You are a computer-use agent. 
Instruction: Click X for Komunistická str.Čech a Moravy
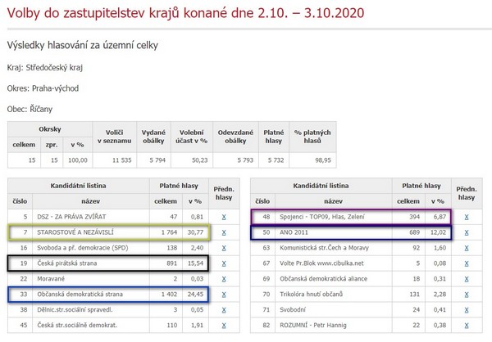coord(466,249)
